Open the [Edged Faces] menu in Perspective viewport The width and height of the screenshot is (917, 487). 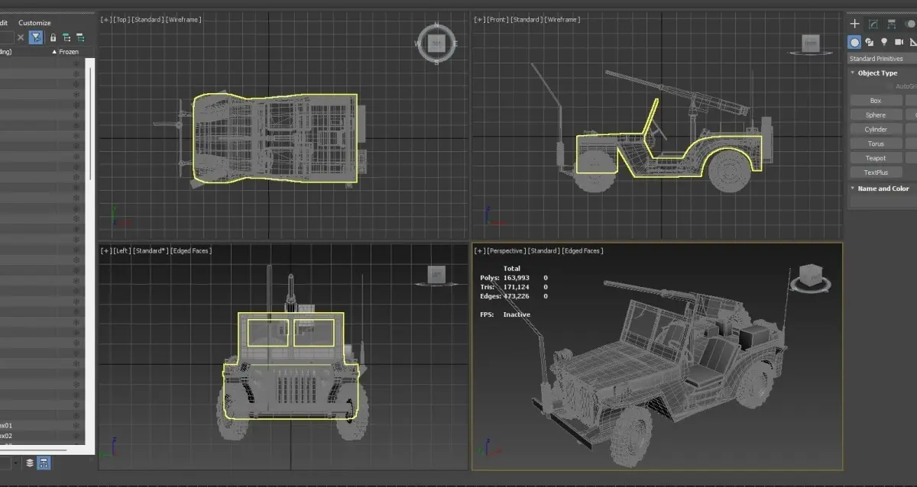582,250
